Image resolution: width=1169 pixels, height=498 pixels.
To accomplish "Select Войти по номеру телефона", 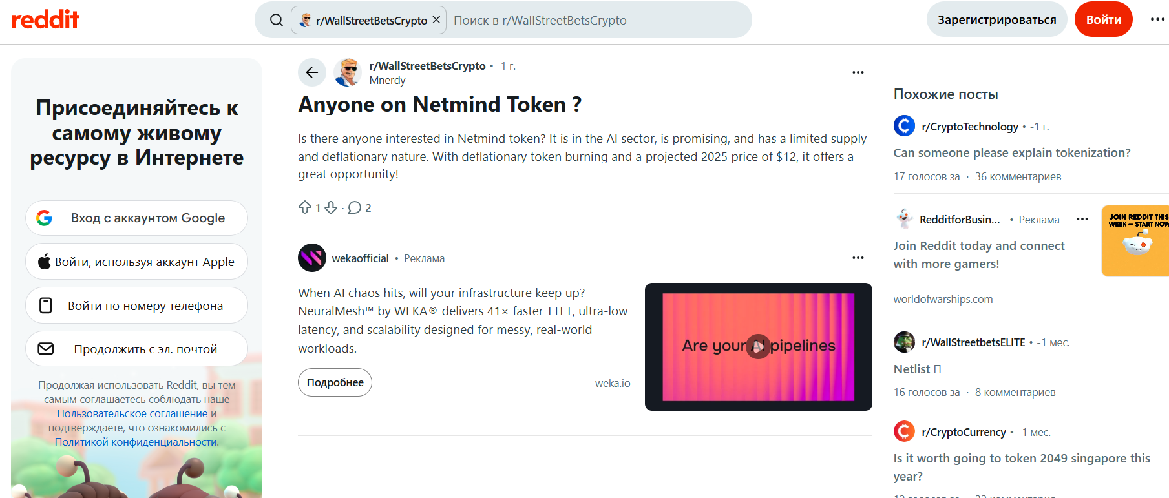I will [x=136, y=306].
